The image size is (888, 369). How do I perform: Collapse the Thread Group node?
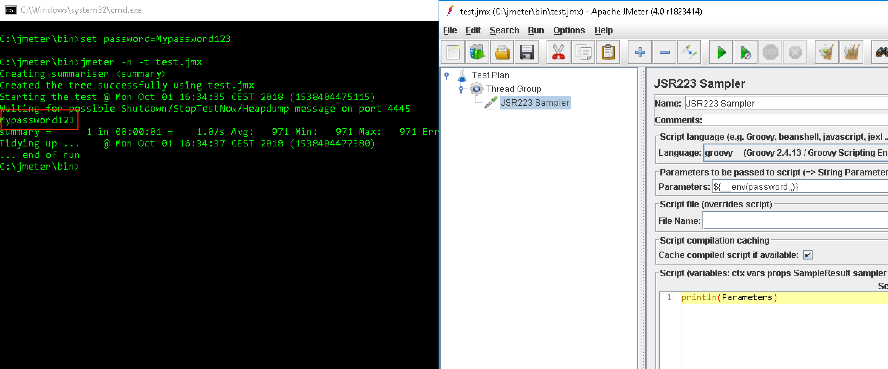point(461,89)
